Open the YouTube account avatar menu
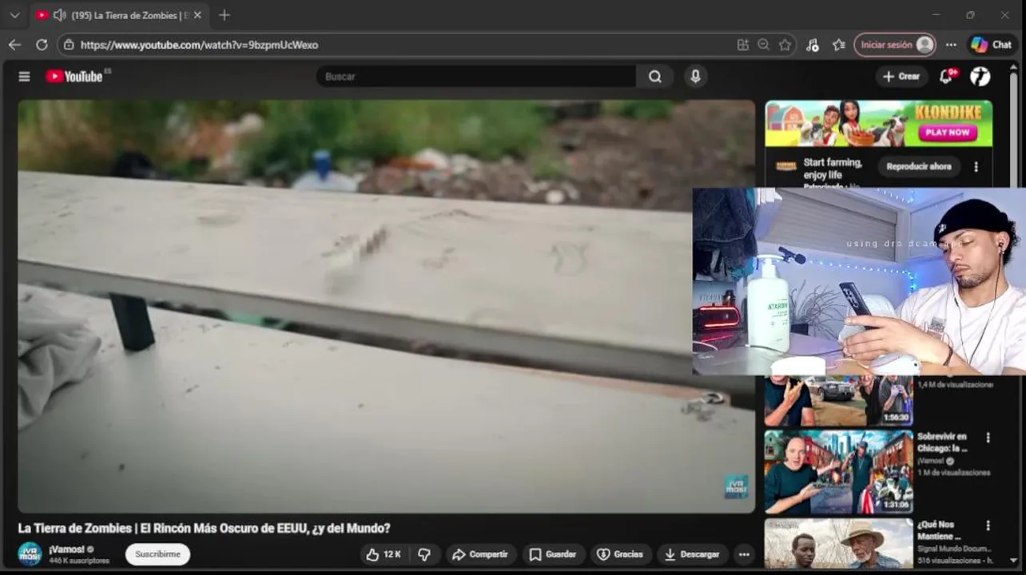This screenshot has height=575, width=1026. (980, 76)
